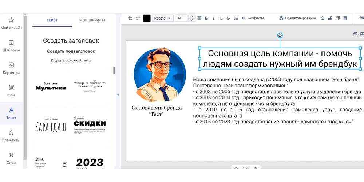Screen dimensions: 364x182
Task: Open Шаблоны in the sidebar
Action: click(x=11, y=46)
